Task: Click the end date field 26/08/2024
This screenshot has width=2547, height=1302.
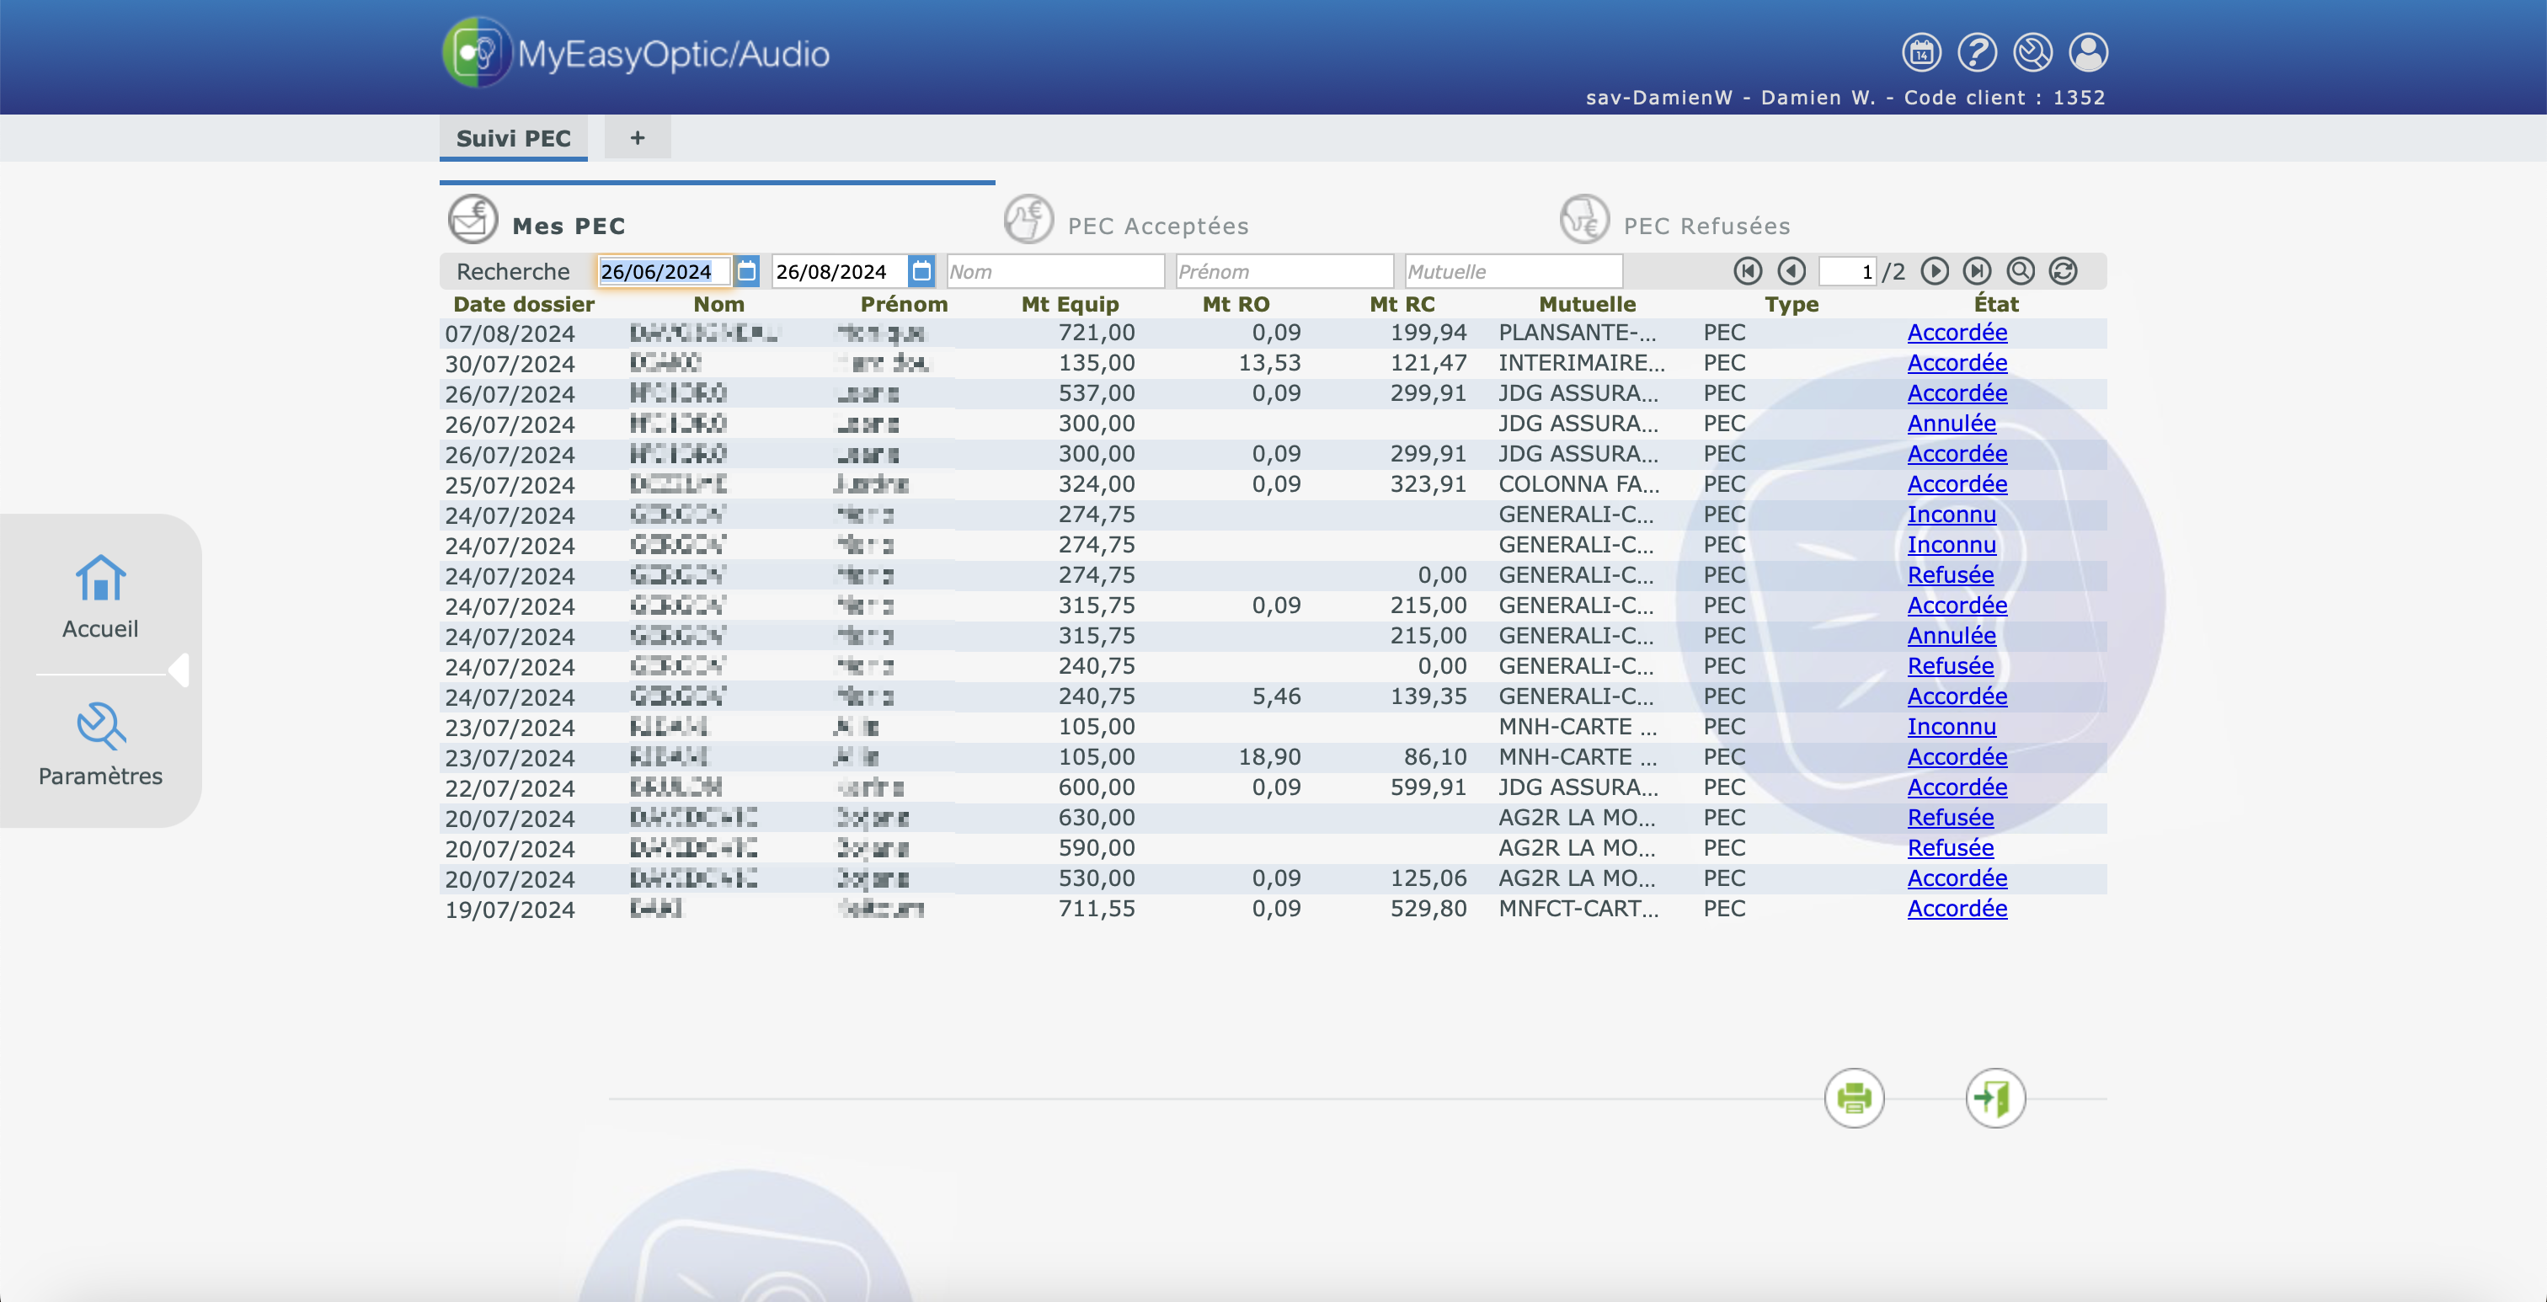Action: 840,272
